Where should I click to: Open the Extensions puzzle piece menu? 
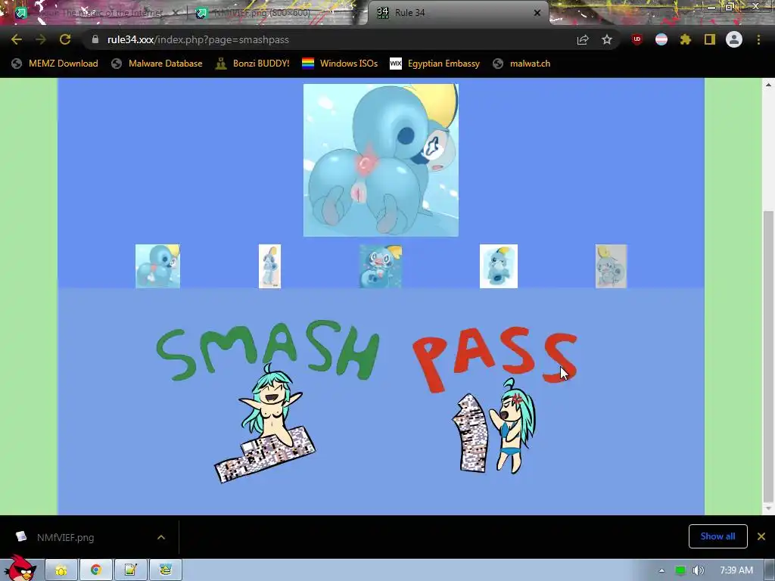pyautogui.click(x=686, y=39)
